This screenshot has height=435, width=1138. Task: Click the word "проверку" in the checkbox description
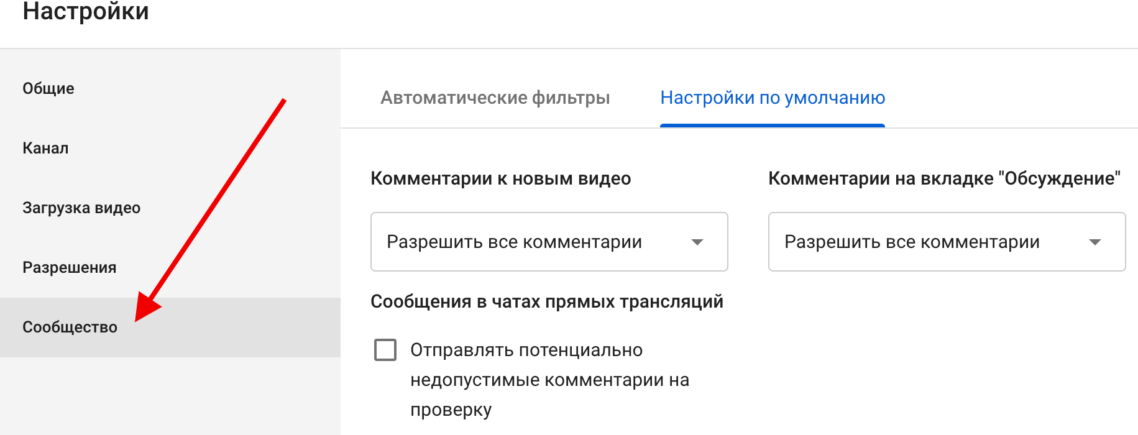[451, 410]
